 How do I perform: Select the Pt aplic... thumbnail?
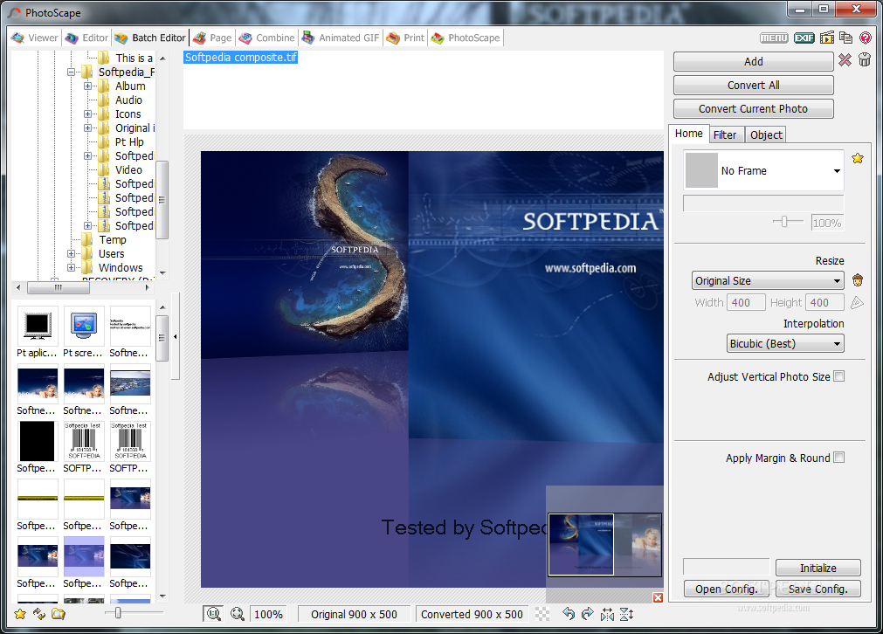coord(38,332)
